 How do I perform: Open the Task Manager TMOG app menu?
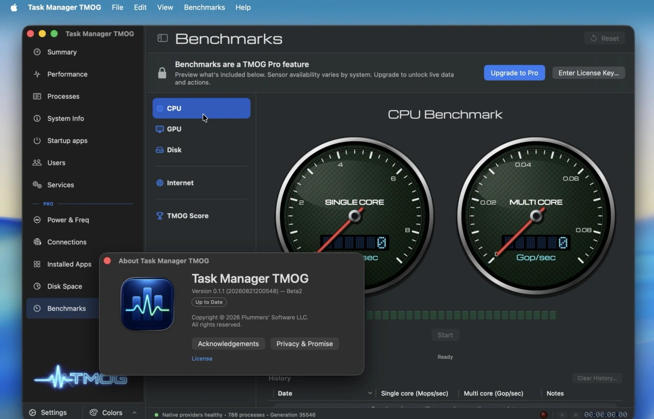[x=64, y=7]
